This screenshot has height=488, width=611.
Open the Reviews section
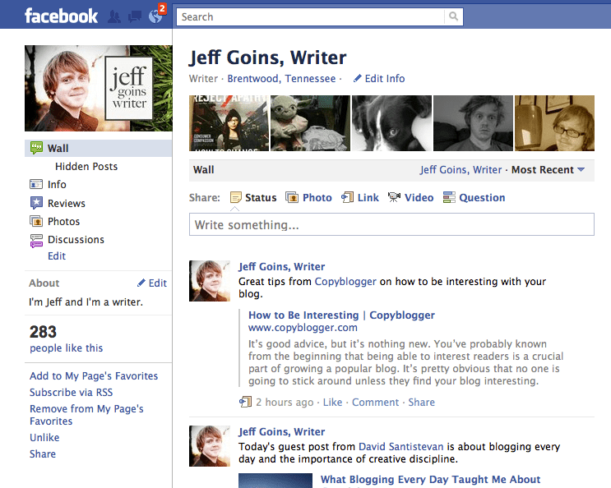pyautogui.click(x=67, y=203)
